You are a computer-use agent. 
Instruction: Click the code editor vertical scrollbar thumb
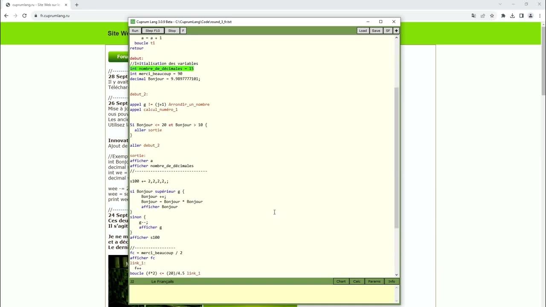[x=397, y=158]
